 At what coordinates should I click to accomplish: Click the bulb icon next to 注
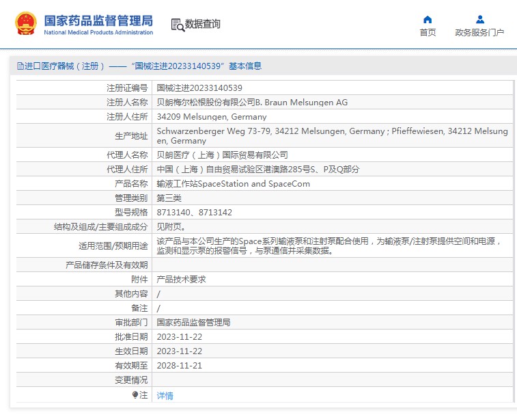pyautogui.click(x=135, y=394)
